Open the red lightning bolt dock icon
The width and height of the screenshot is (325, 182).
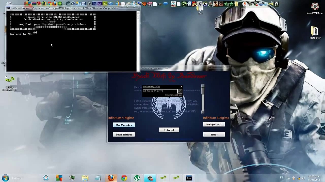245,4
